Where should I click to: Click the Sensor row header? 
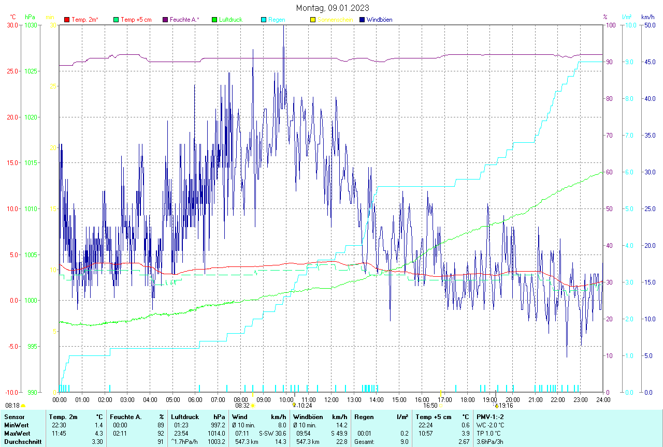[13, 417]
